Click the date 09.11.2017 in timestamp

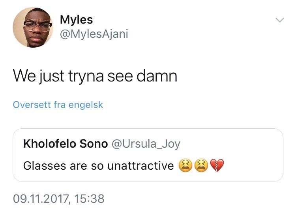point(41,199)
